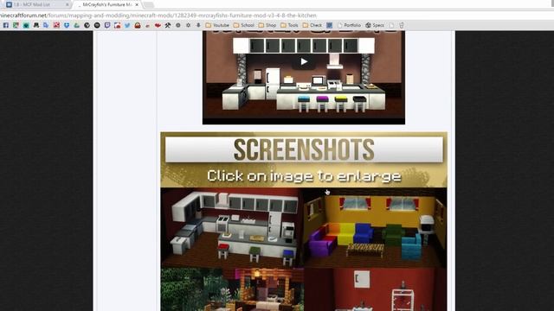The width and height of the screenshot is (554, 311).
Task: Open the Twitch bookmark icon
Action: pos(107,25)
